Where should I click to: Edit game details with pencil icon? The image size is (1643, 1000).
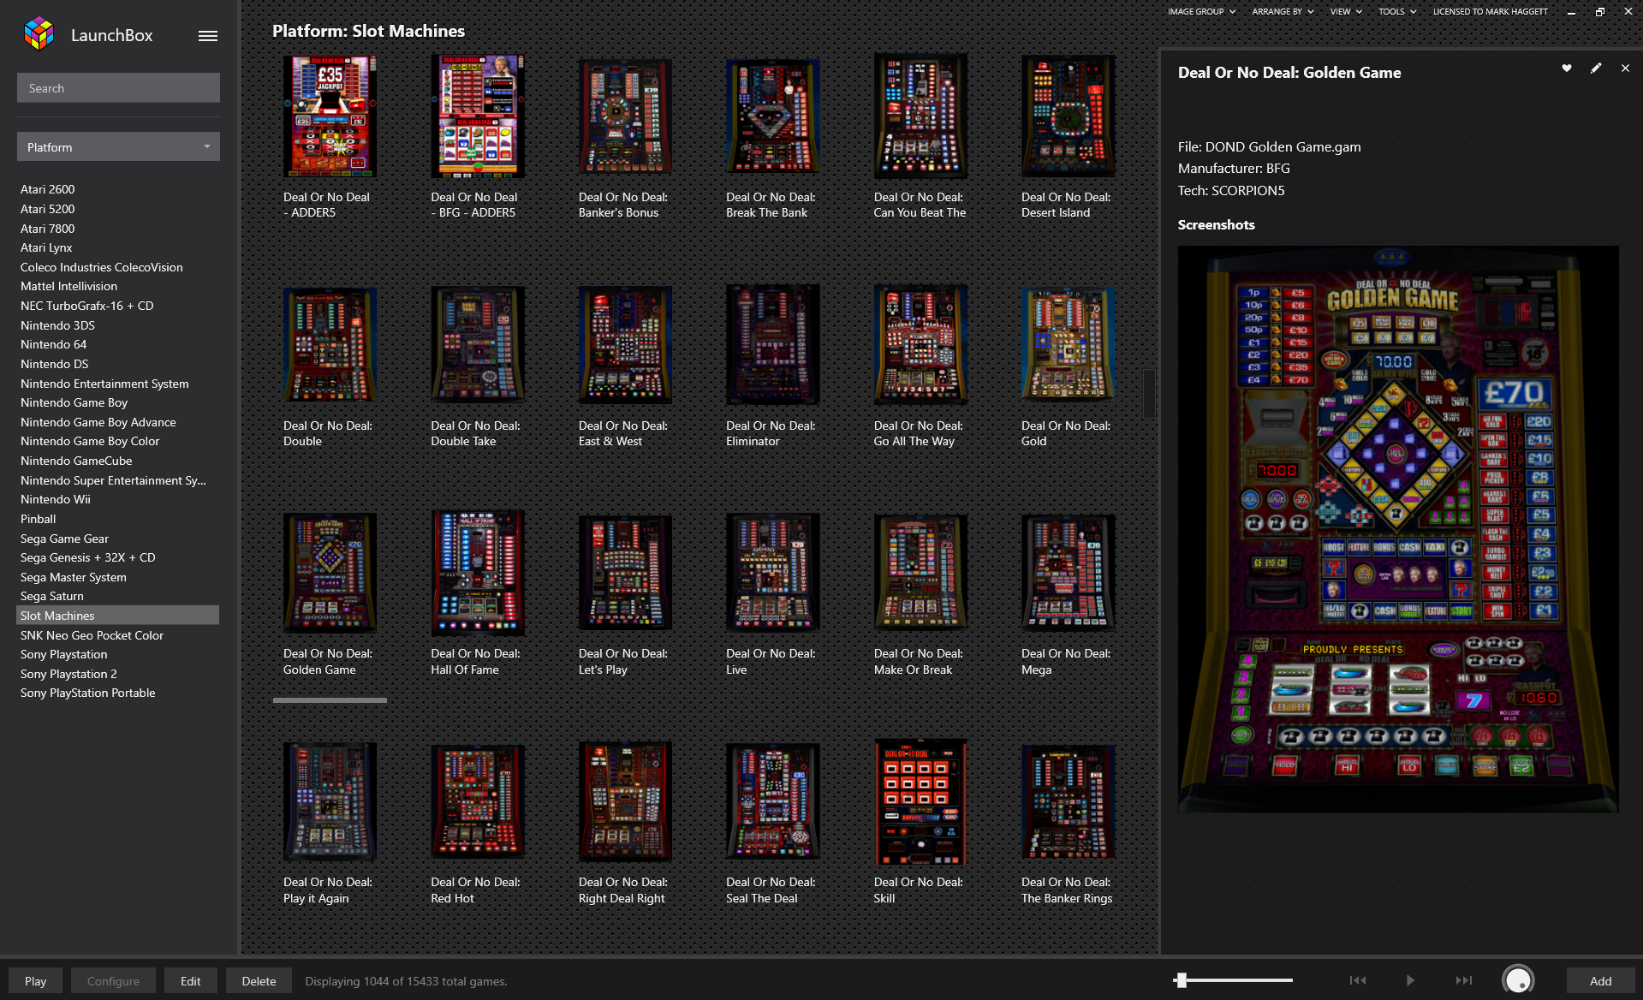click(1596, 68)
